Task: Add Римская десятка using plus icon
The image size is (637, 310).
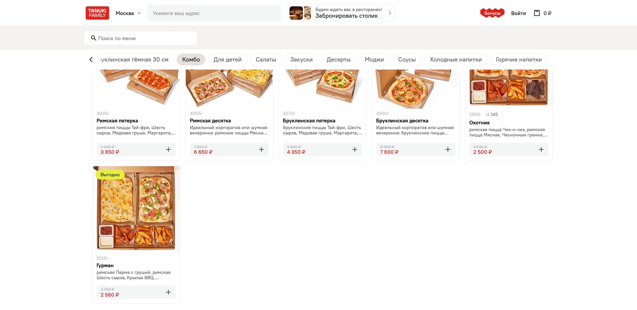Action: pos(261,149)
